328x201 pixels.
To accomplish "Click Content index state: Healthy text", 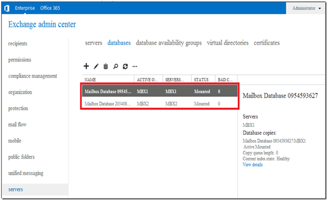I will pos(266,159).
